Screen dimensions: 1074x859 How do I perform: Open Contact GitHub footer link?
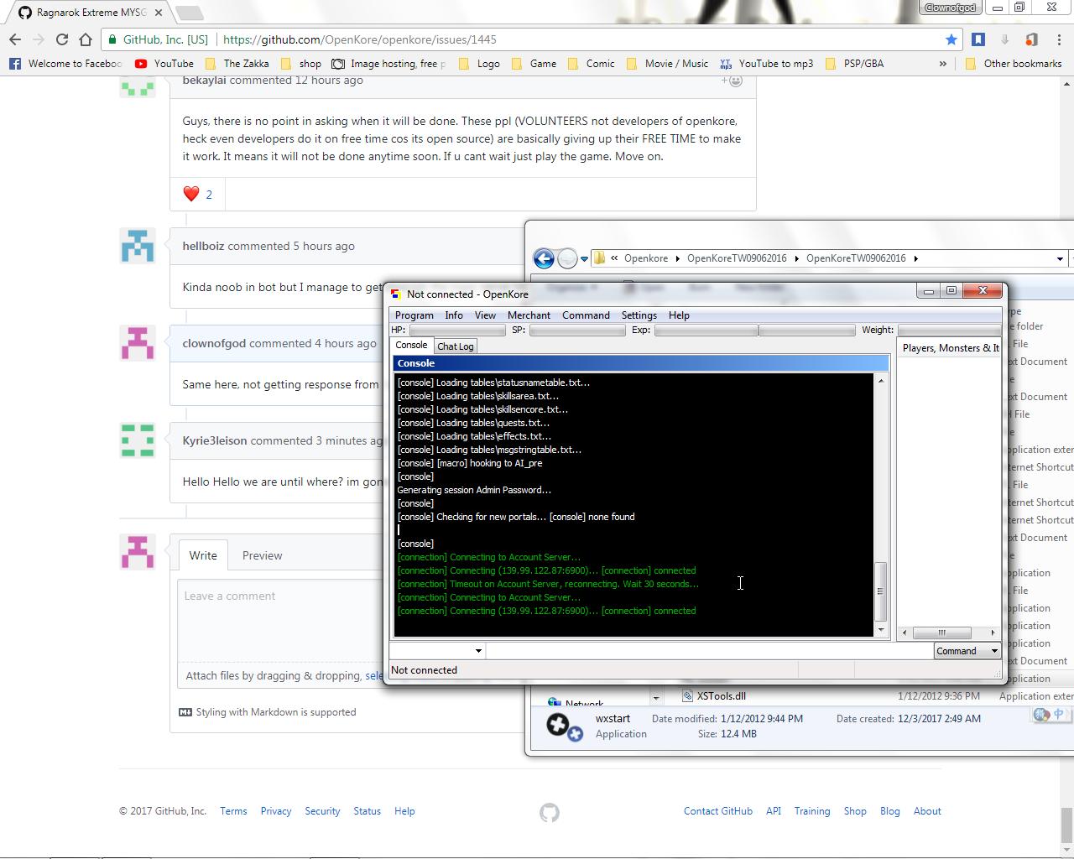click(718, 811)
